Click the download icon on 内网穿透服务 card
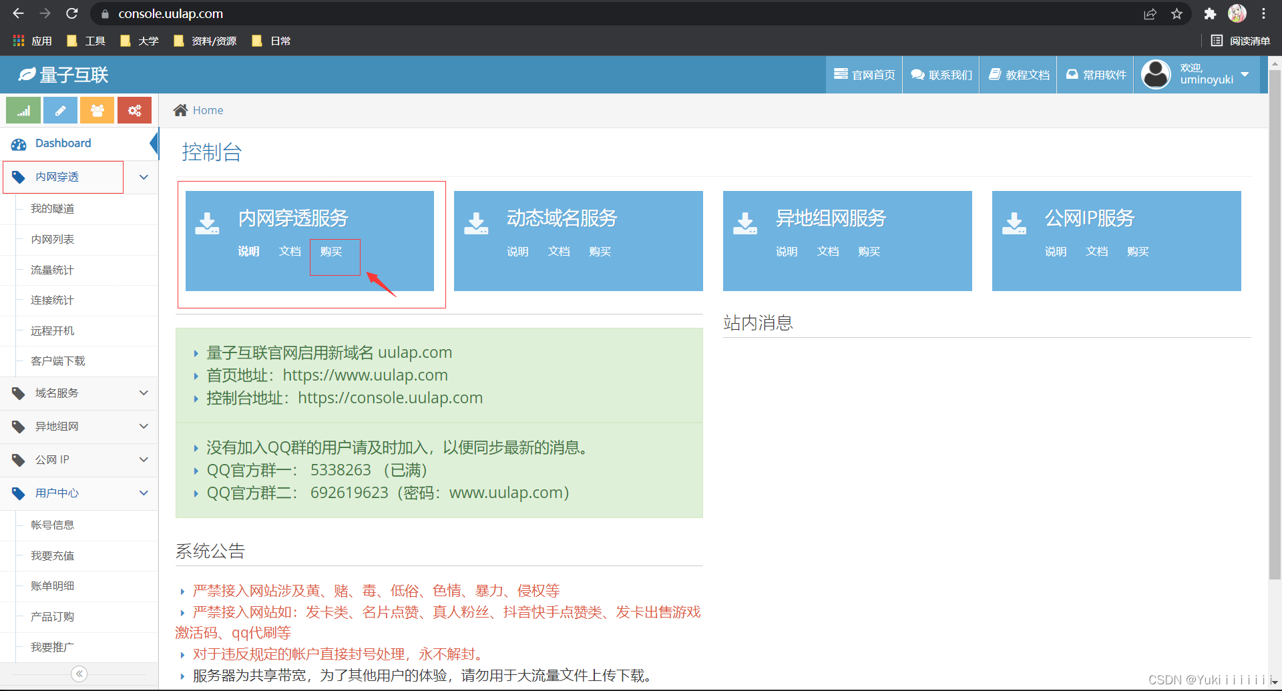The height and width of the screenshot is (691, 1282). click(x=207, y=224)
